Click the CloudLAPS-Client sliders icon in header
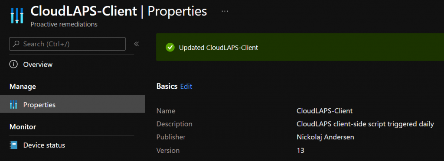This screenshot has height=161, width=444. point(16,16)
